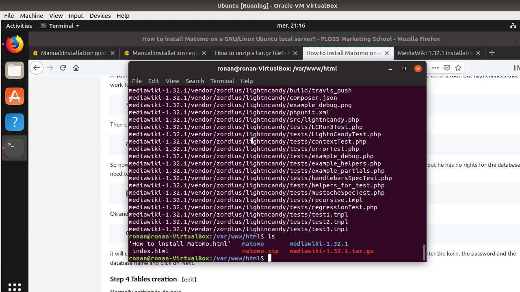Open the terminal's Terminal menu
The width and height of the screenshot is (520, 292).
pos(222,81)
